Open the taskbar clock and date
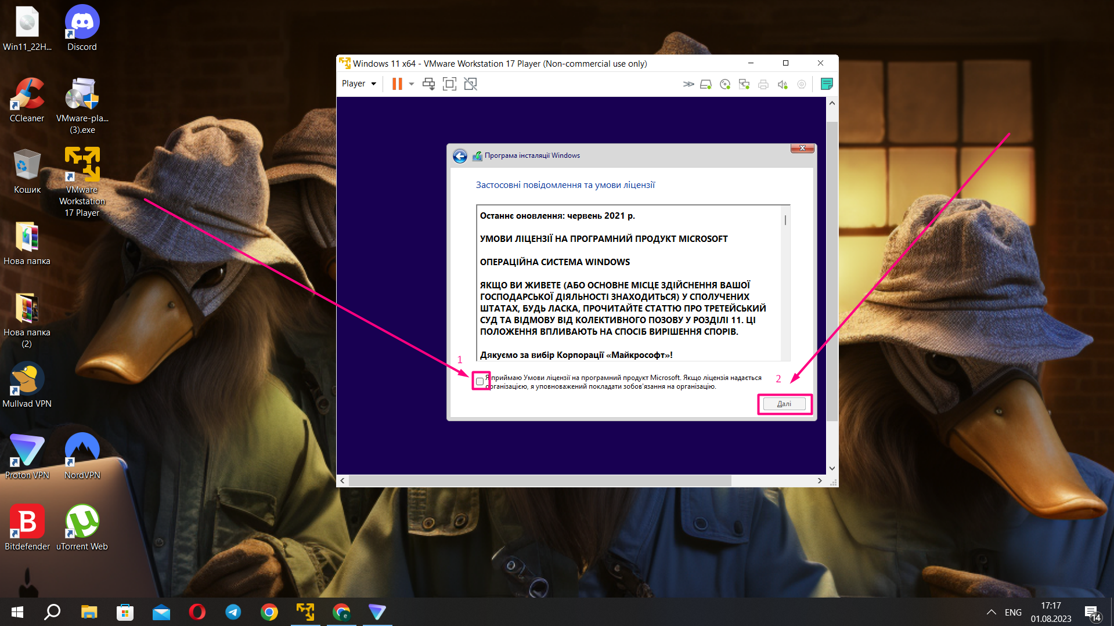Screen dimensions: 1114x626 click(1051, 612)
